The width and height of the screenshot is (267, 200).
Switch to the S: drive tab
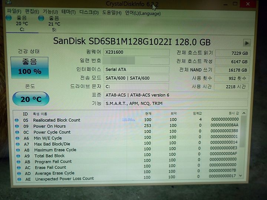coord(54,24)
